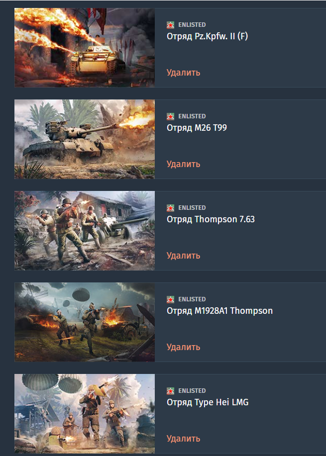The image size is (326, 456).
Task: Open the M1928A1 Thompson paratroopers image
Action: (85, 322)
